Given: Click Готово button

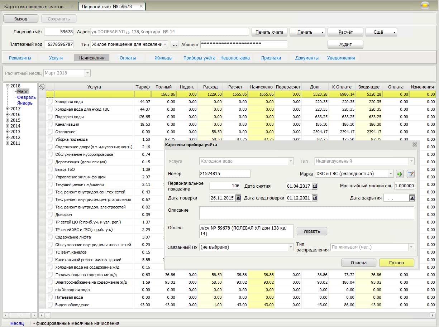Looking at the screenshot, I should (x=396, y=263).
